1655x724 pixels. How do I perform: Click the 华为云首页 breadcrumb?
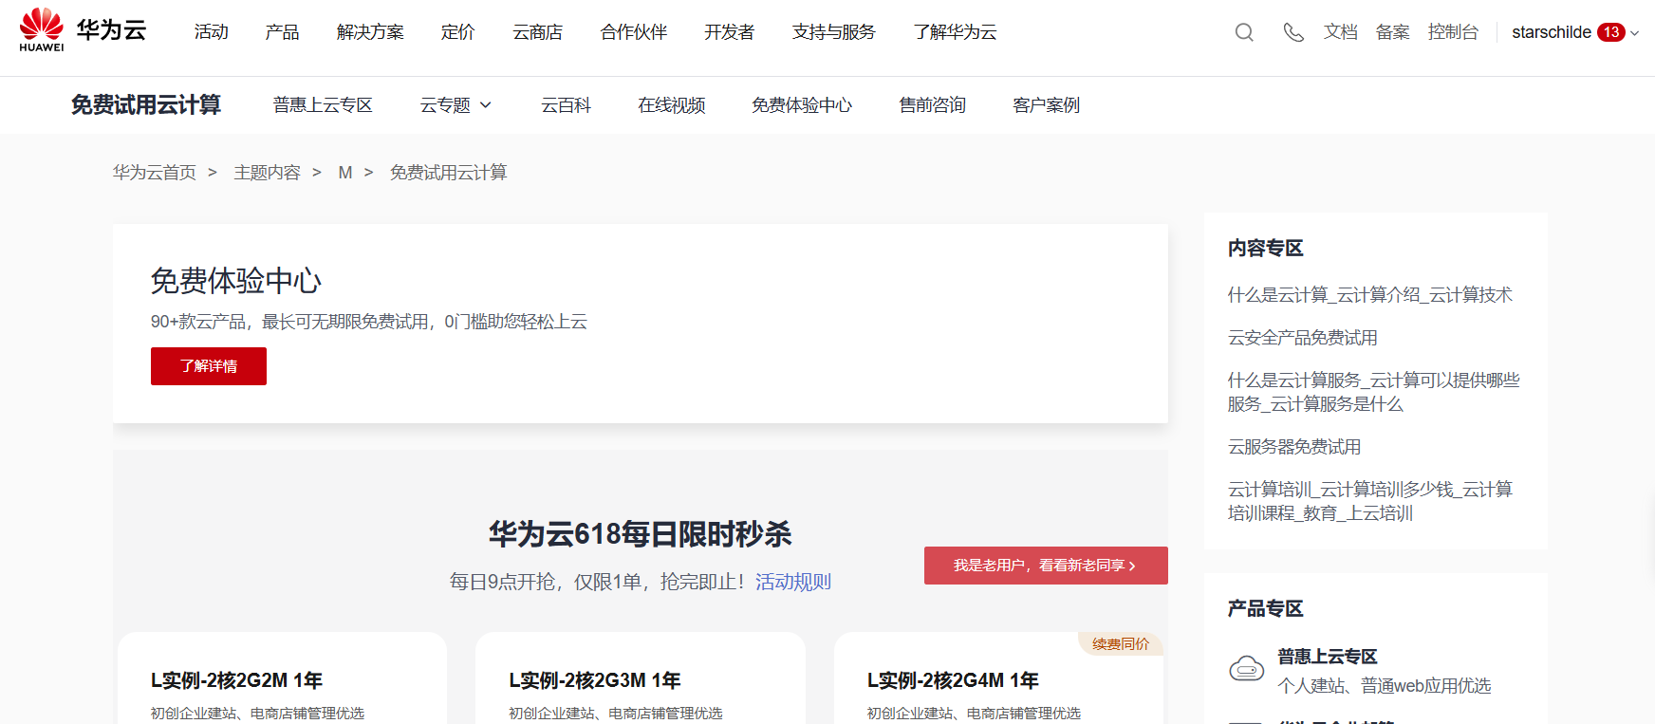(x=154, y=173)
